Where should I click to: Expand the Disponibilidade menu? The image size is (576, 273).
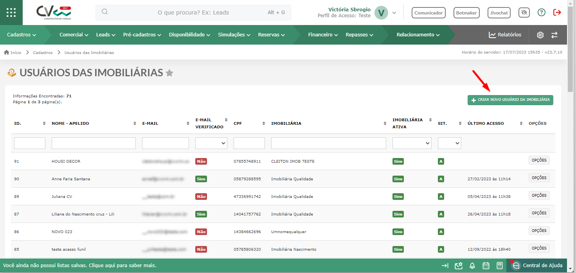coord(190,35)
